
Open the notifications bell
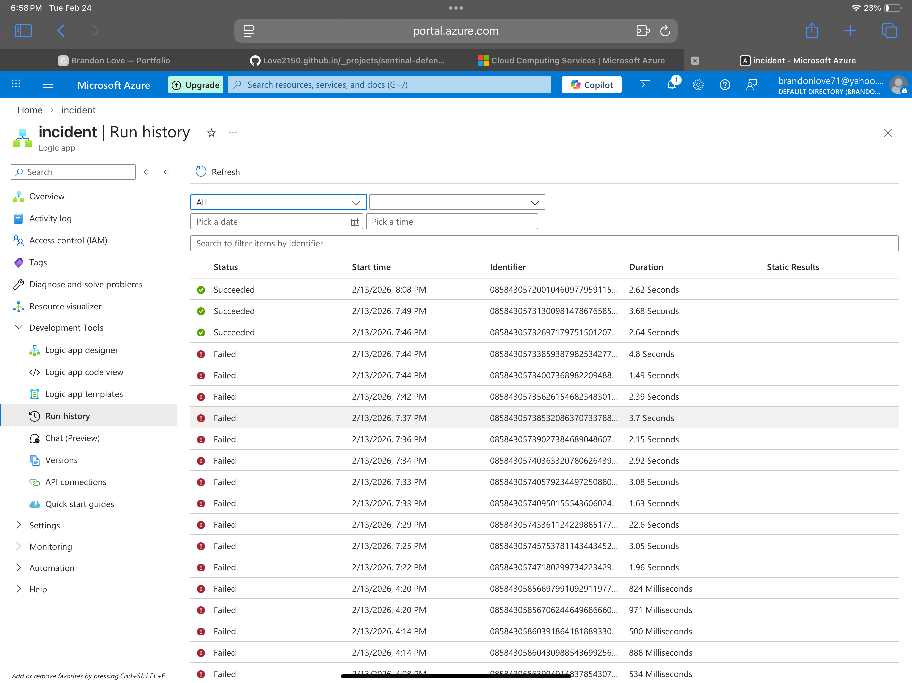671,85
